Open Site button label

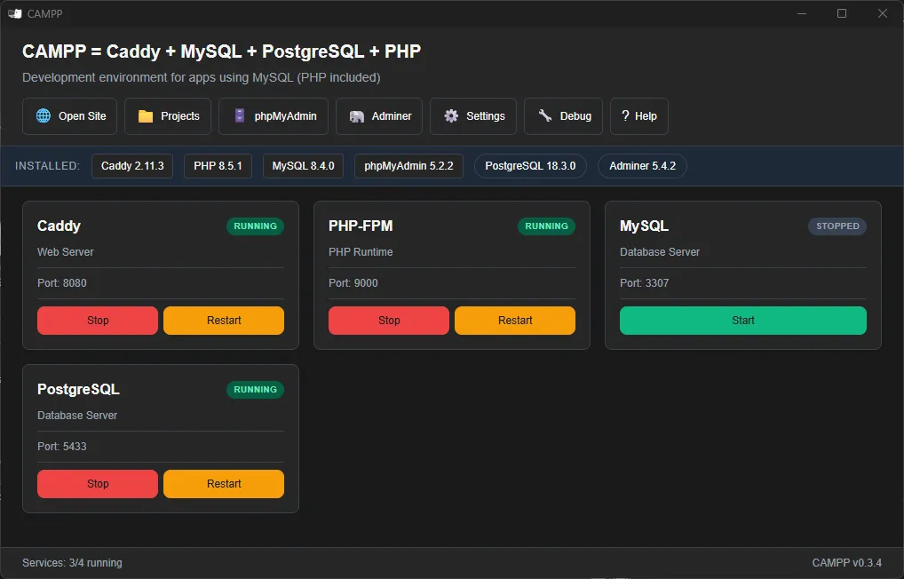click(x=83, y=116)
